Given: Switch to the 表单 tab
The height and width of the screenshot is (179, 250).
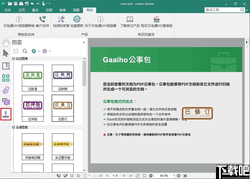Looking at the screenshot, I should (63, 10).
